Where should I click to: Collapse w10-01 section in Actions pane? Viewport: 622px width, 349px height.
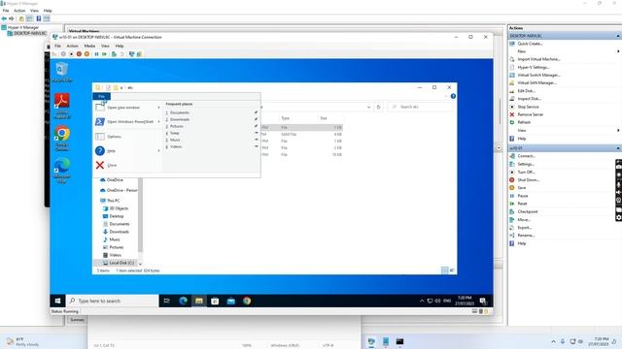pyautogui.click(x=618, y=148)
